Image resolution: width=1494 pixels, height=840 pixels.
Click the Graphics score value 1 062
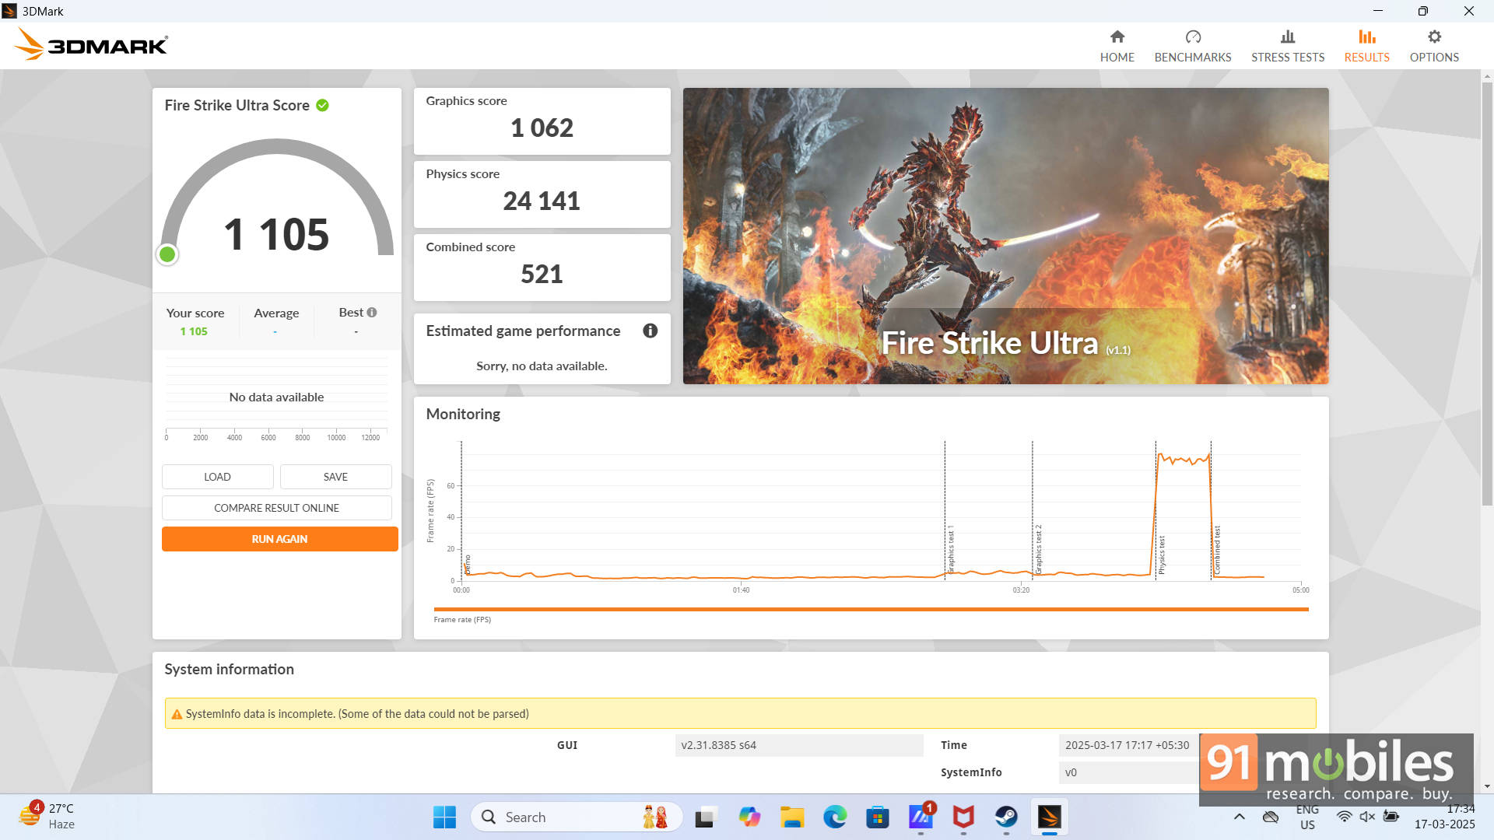click(542, 128)
